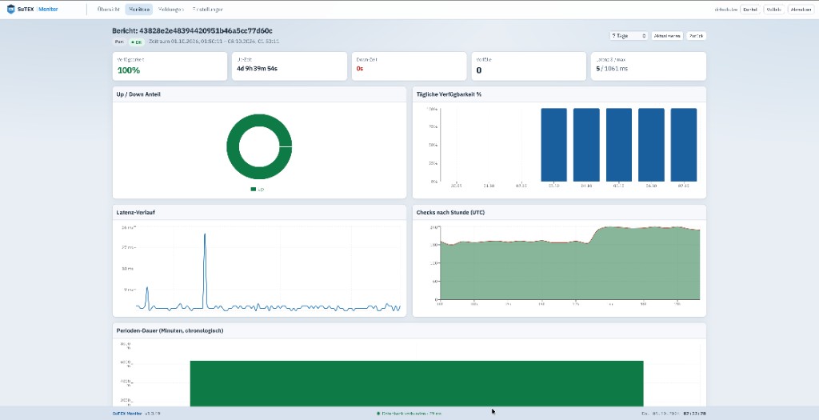This screenshot has height=420, width=819.
Task: Click the 'Tägliche Verfügbarkeit %' panel title
Action: 449,94
